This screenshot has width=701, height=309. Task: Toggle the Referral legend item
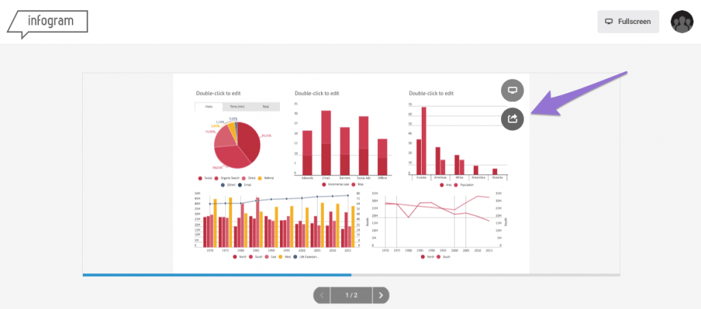click(x=260, y=177)
